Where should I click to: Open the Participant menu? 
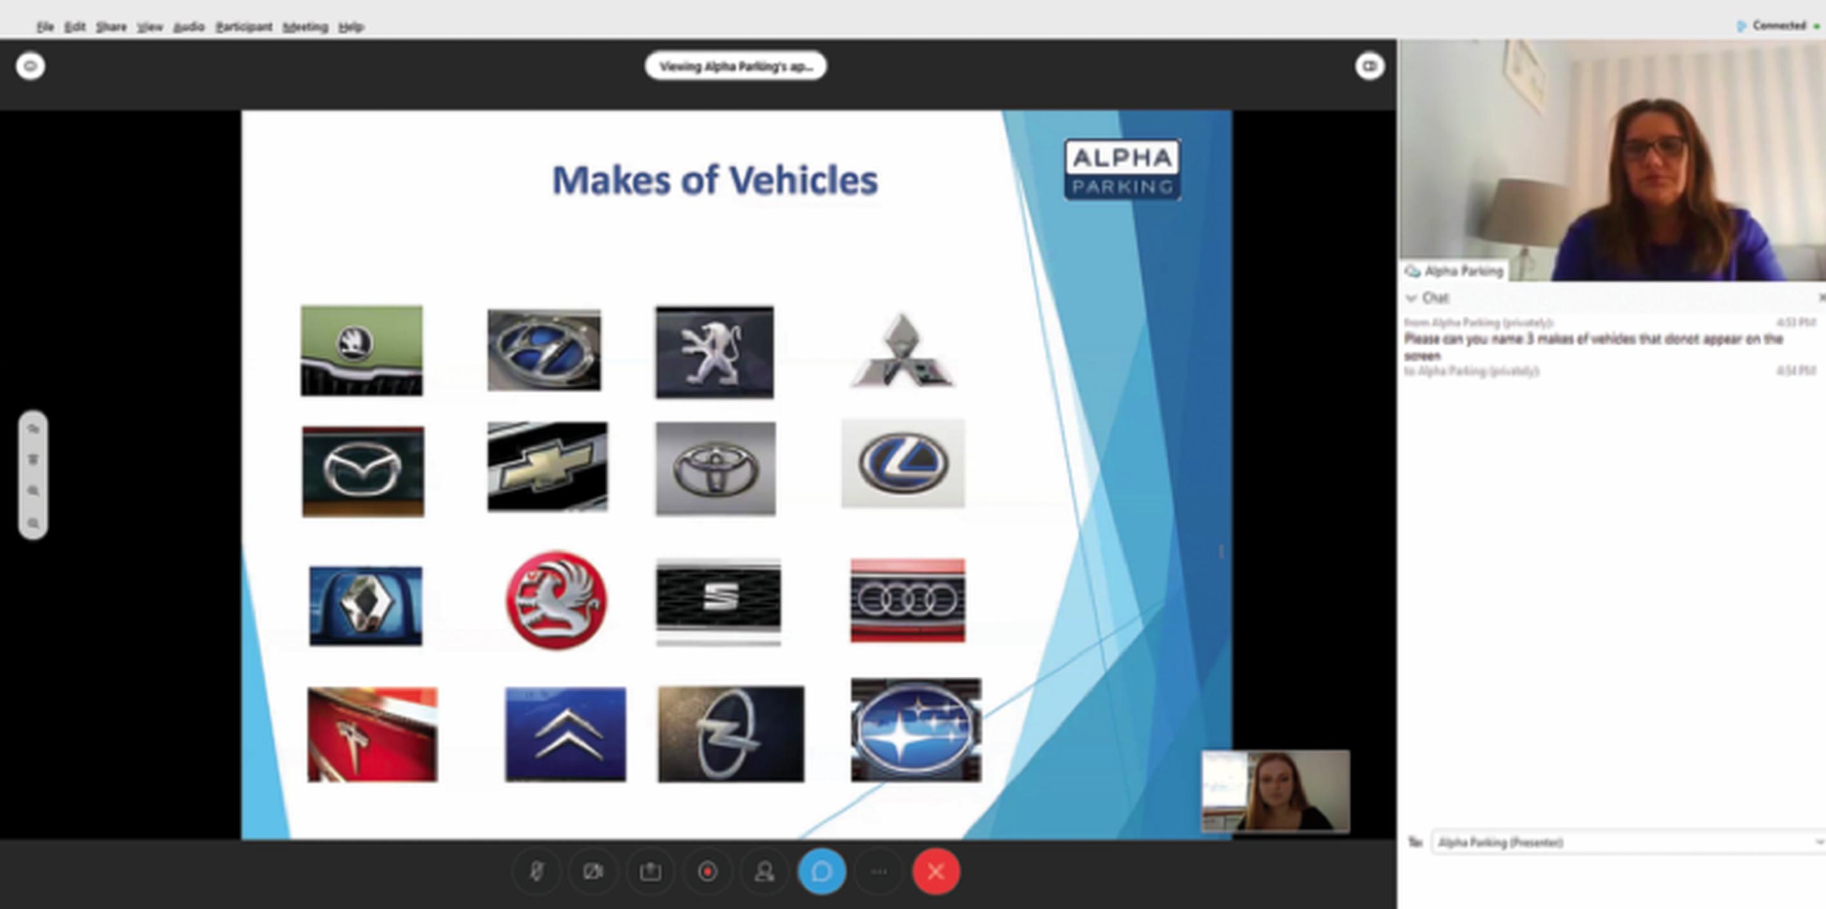[244, 27]
